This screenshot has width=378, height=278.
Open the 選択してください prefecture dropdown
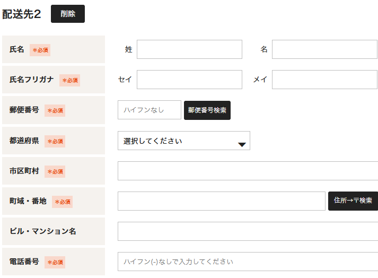tap(184, 141)
